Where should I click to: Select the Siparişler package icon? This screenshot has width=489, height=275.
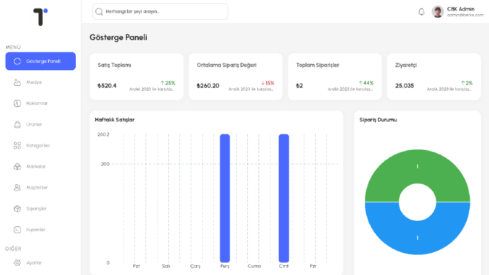click(x=17, y=208)
